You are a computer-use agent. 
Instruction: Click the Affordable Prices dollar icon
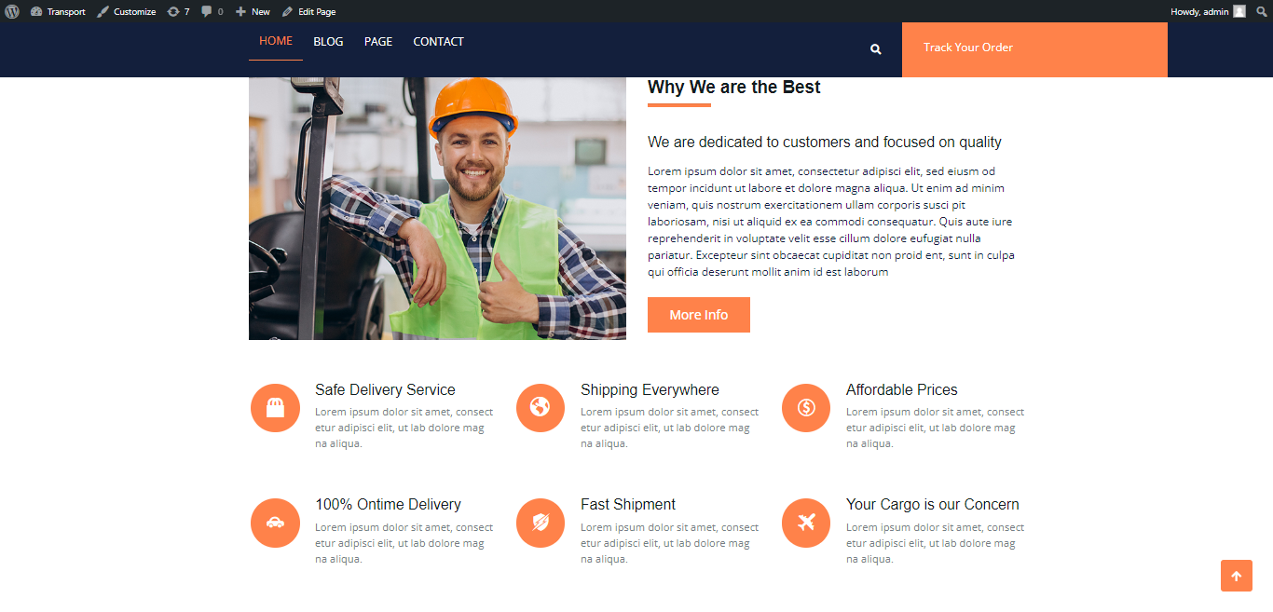806,408
